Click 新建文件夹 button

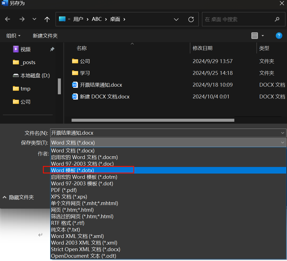pos(45,36)
